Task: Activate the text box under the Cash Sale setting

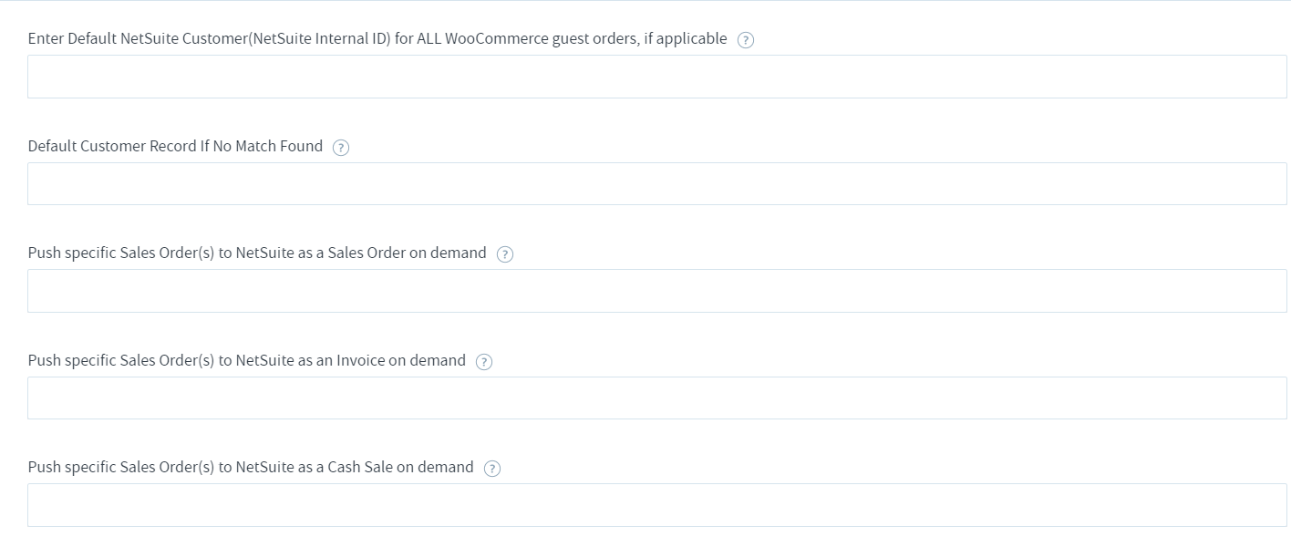Action: pyautogui.click(x=657, y=505)
